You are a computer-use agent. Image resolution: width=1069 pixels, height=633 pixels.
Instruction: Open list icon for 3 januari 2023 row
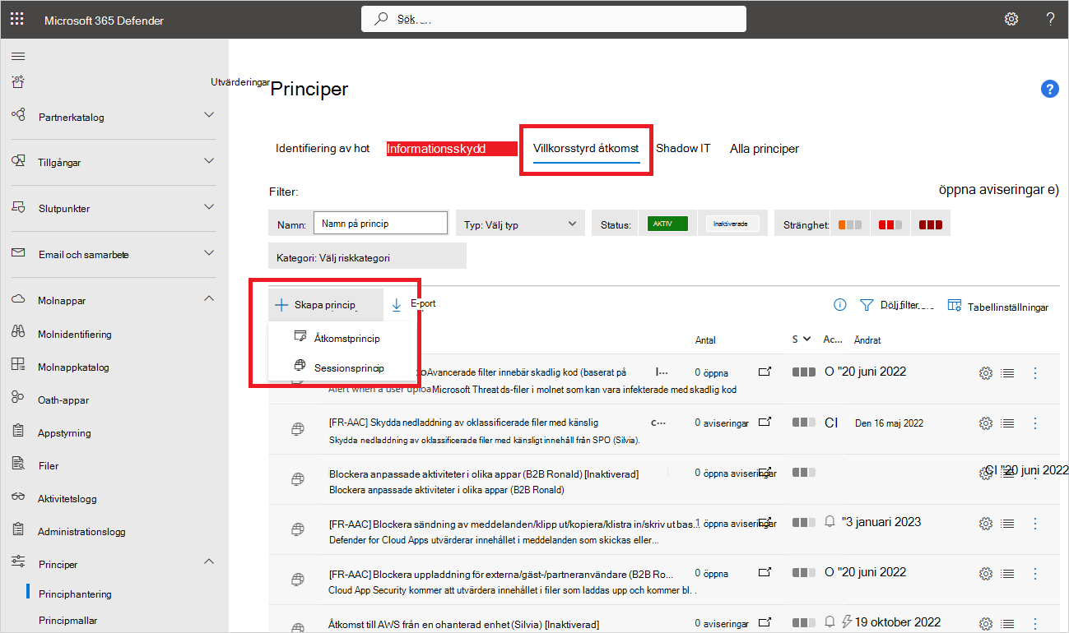pyautogui.click(x=1007, y=523)
